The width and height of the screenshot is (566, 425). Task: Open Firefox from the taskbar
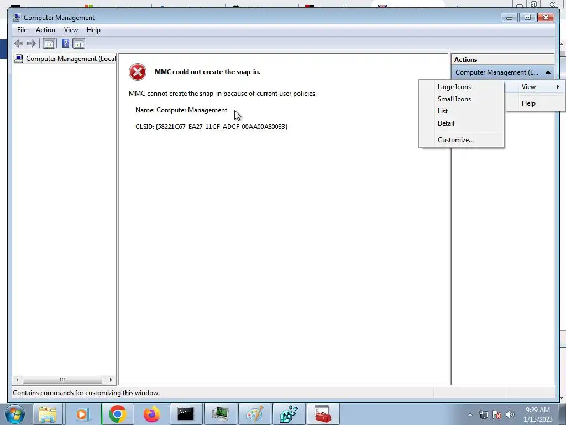tap(151, 414)
